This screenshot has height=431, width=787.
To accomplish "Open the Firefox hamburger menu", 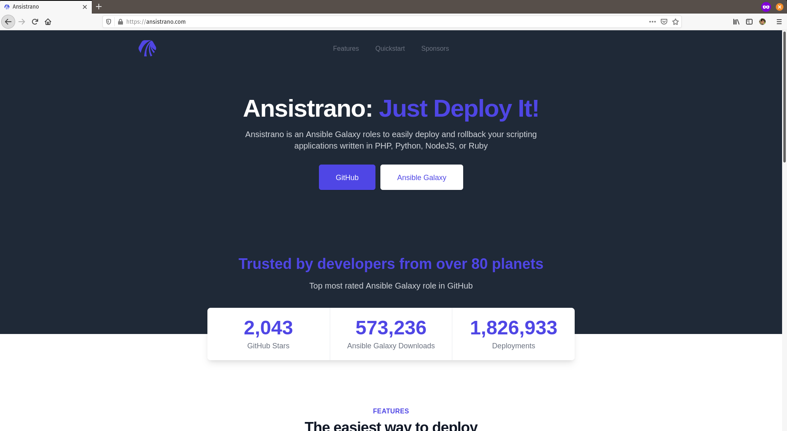I will 779,22.
